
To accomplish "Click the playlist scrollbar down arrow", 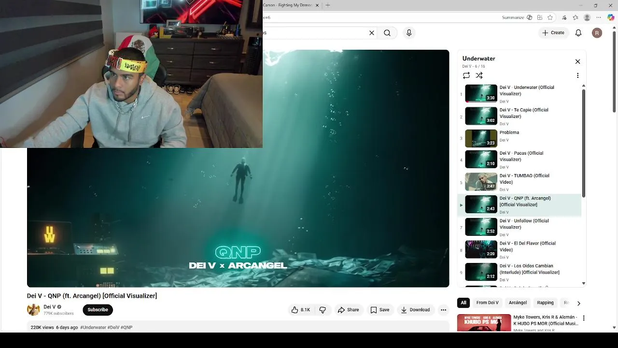I will point(584,283).
